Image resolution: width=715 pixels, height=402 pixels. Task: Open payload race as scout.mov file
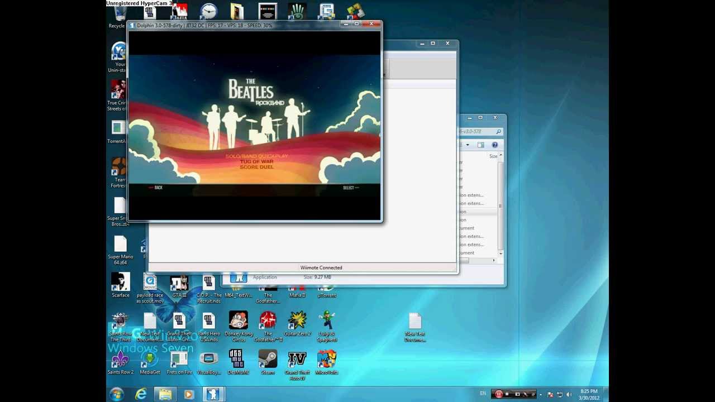[150, 289]
